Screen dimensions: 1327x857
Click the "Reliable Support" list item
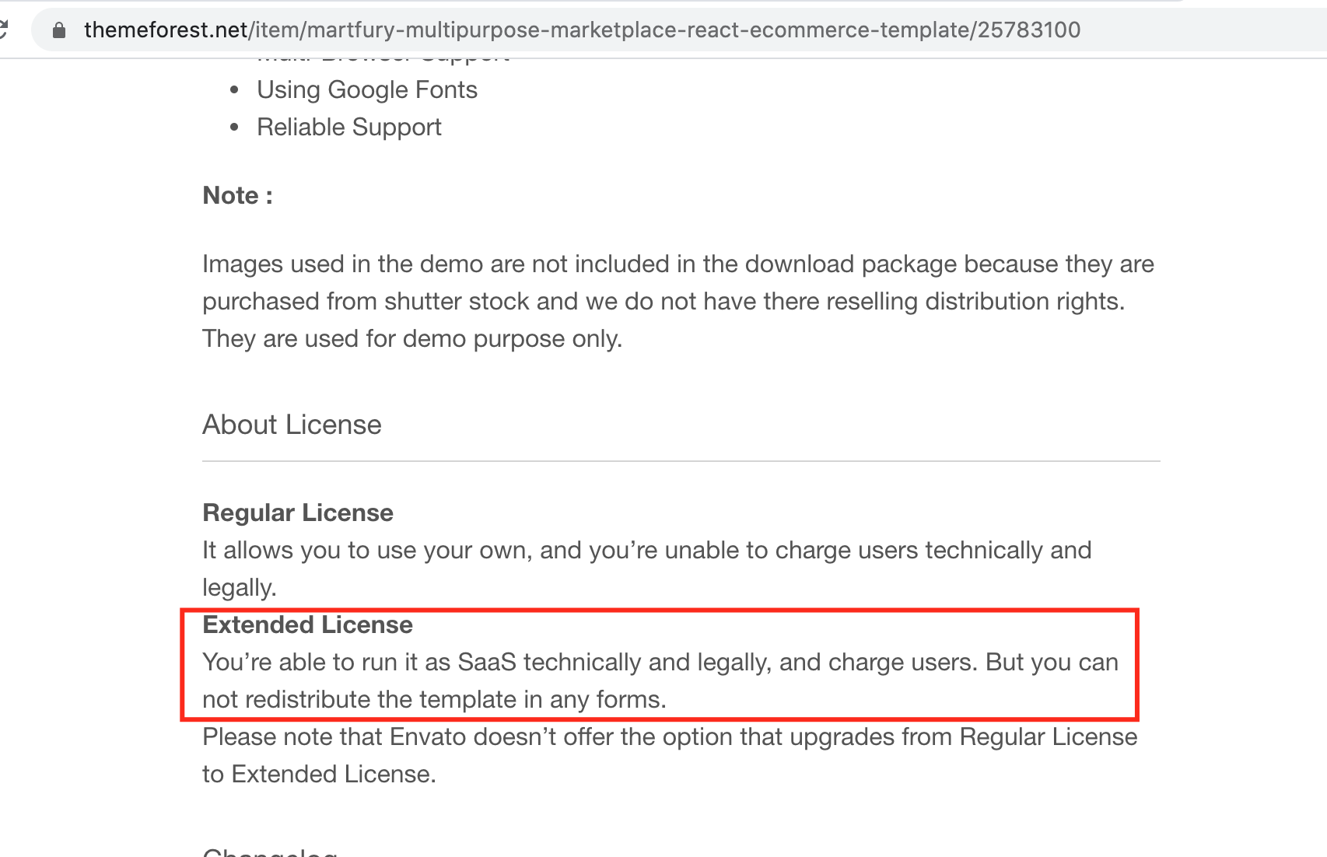349,128
